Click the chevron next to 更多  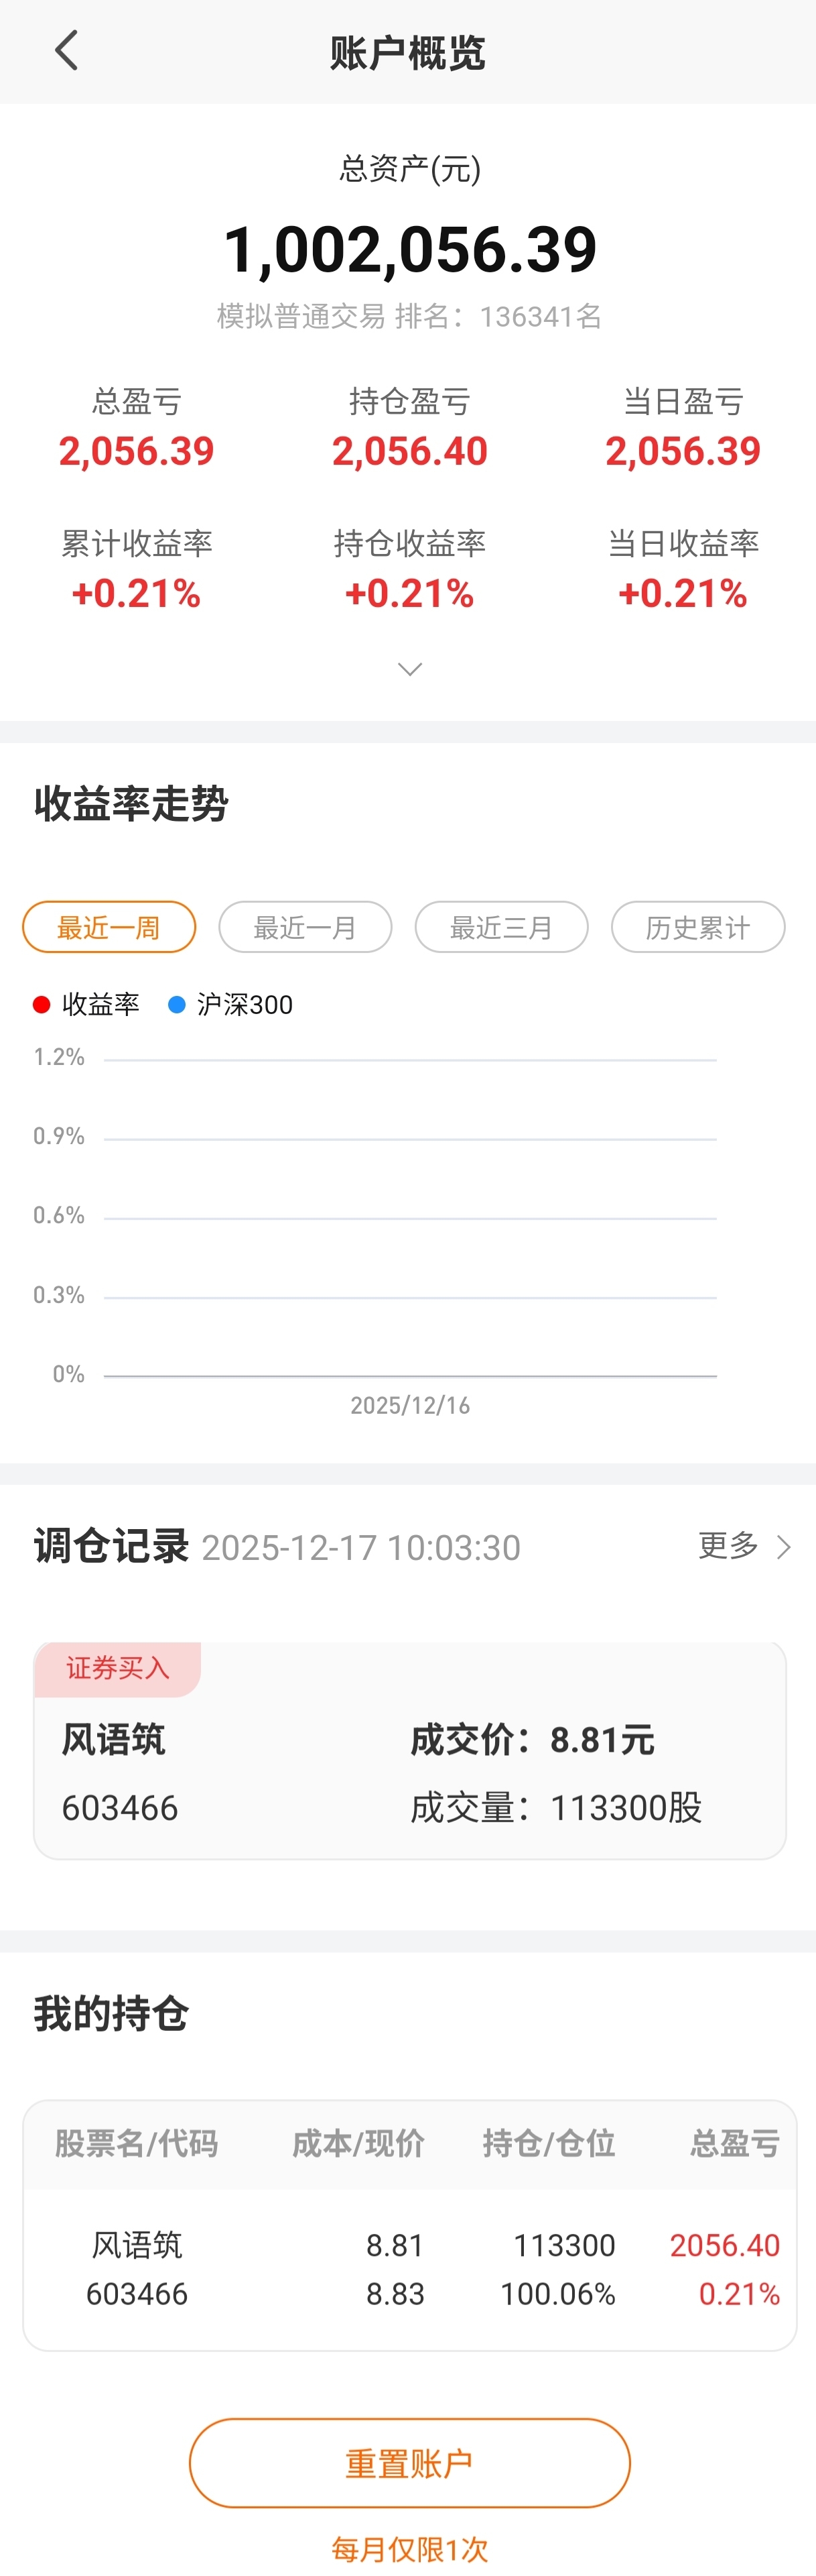784,1547
